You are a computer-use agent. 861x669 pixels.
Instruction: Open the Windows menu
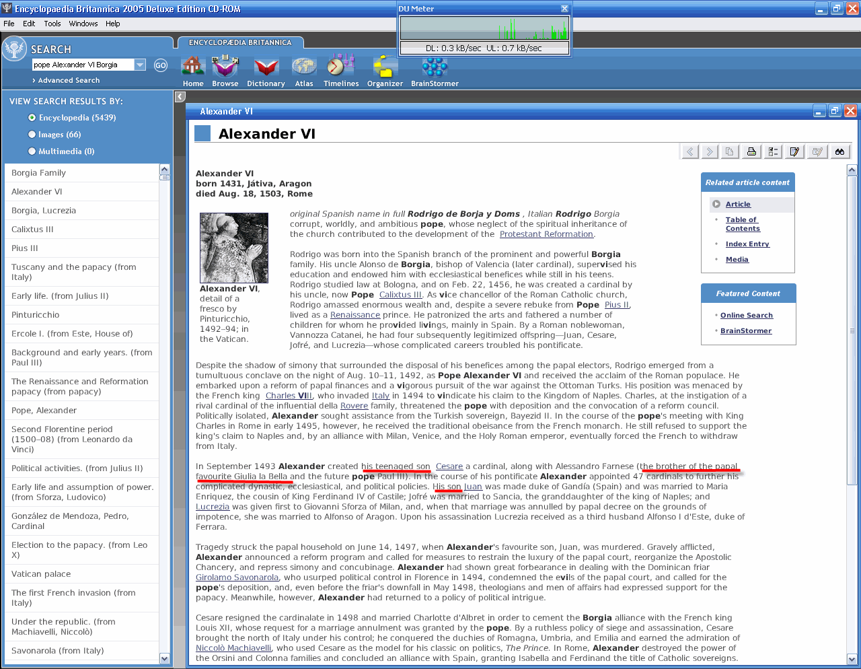coord(83,24)
